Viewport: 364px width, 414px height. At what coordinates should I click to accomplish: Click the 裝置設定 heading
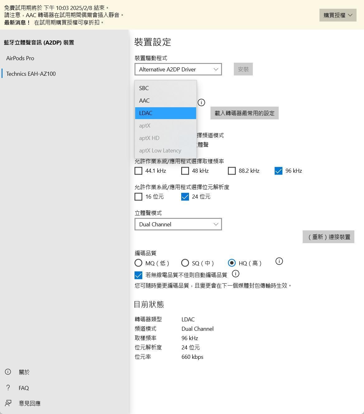(x=153, y=42)
